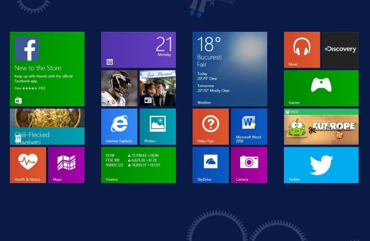Launch Microsoft Word 2010 tile

(249, 127)
